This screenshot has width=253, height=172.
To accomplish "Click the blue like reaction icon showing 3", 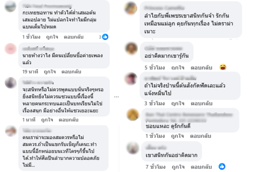I will click(x=105, y=37).
